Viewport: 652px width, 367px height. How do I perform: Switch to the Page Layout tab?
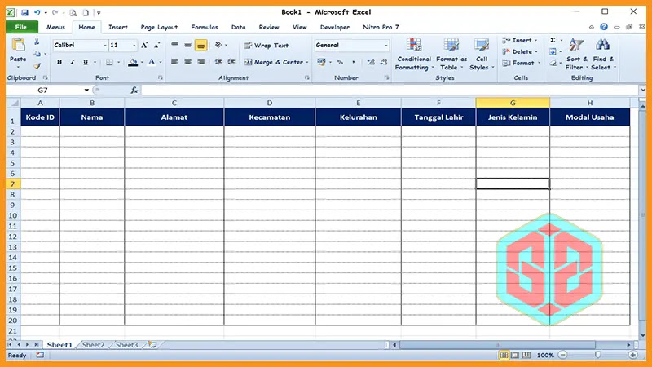pos(159,27)
